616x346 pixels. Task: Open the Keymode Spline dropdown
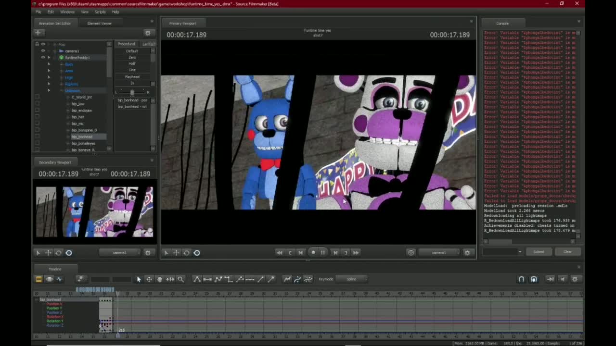pyautogui.click(x=352, y=279)
